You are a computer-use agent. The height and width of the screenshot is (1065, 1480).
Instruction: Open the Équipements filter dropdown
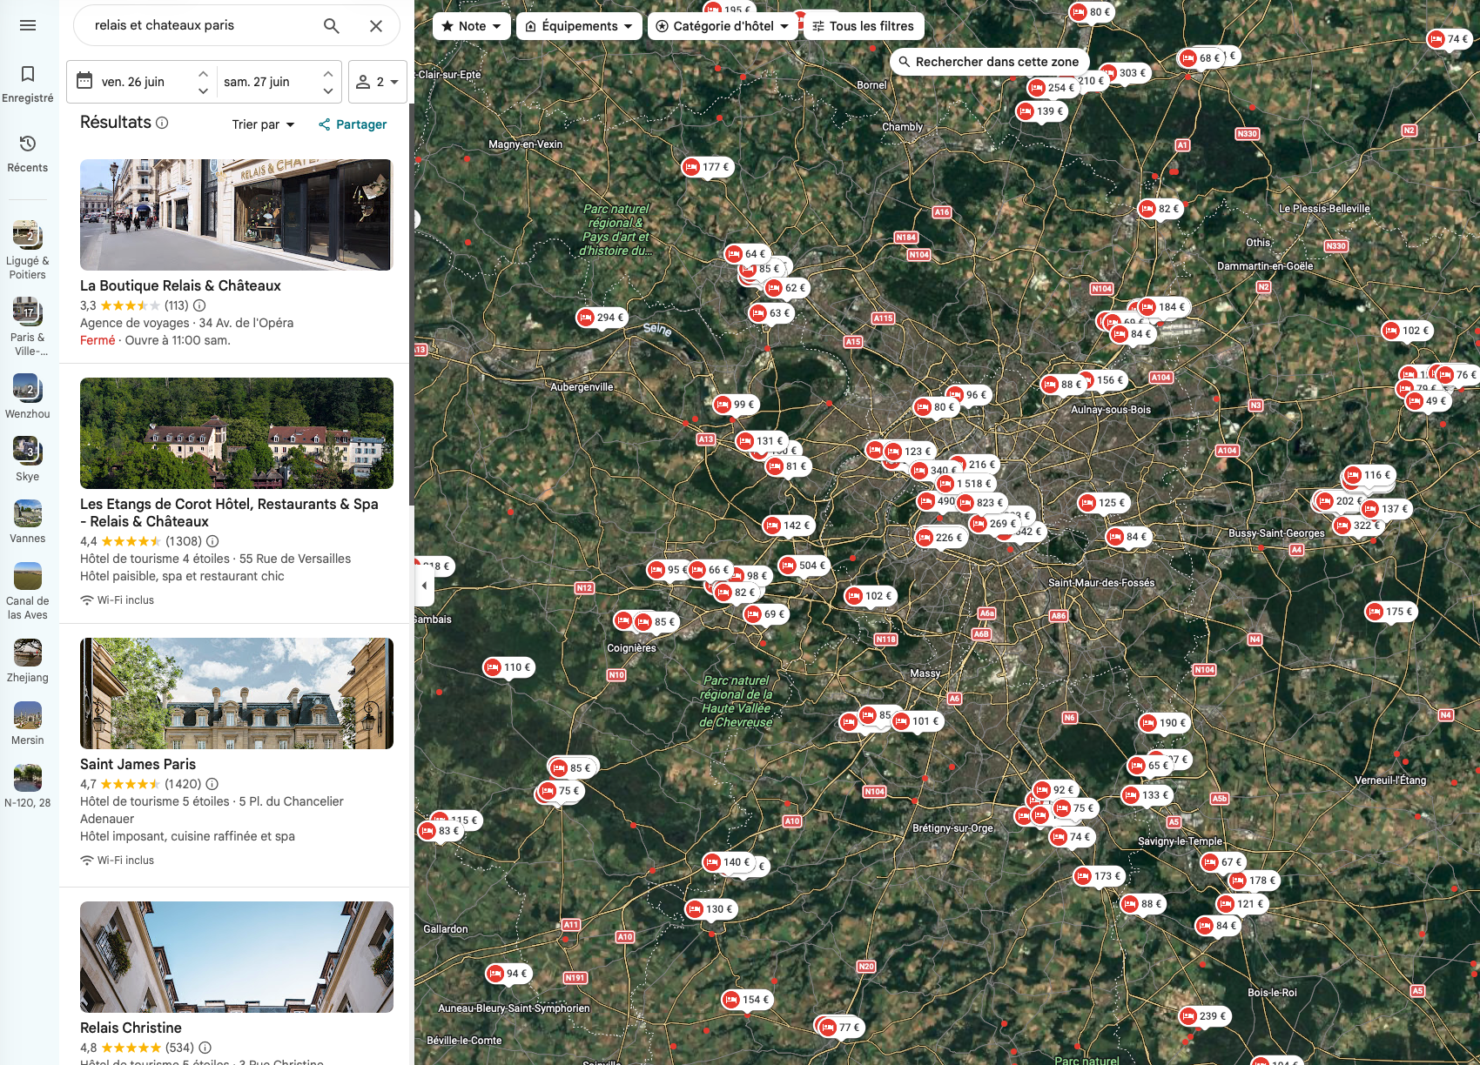coord(579,26)
